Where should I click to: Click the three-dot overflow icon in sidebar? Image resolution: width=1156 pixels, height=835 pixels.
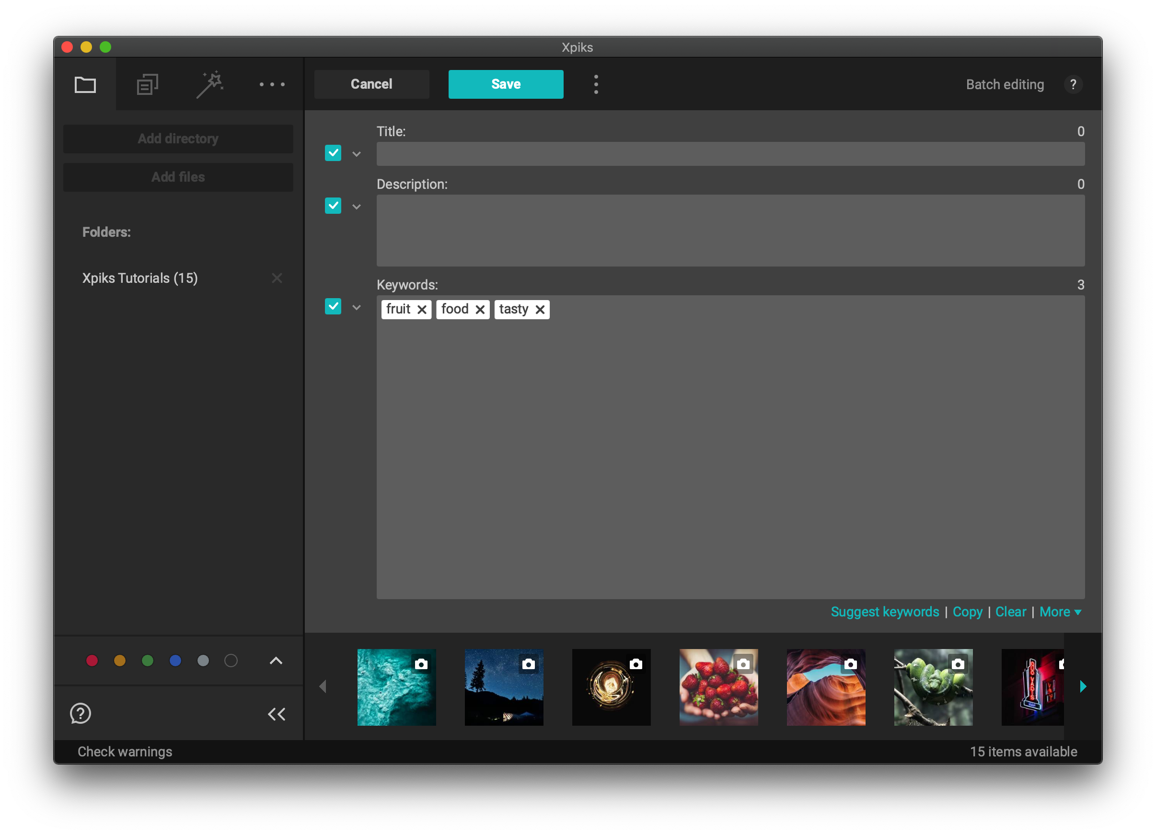click(x=272, y=83)
